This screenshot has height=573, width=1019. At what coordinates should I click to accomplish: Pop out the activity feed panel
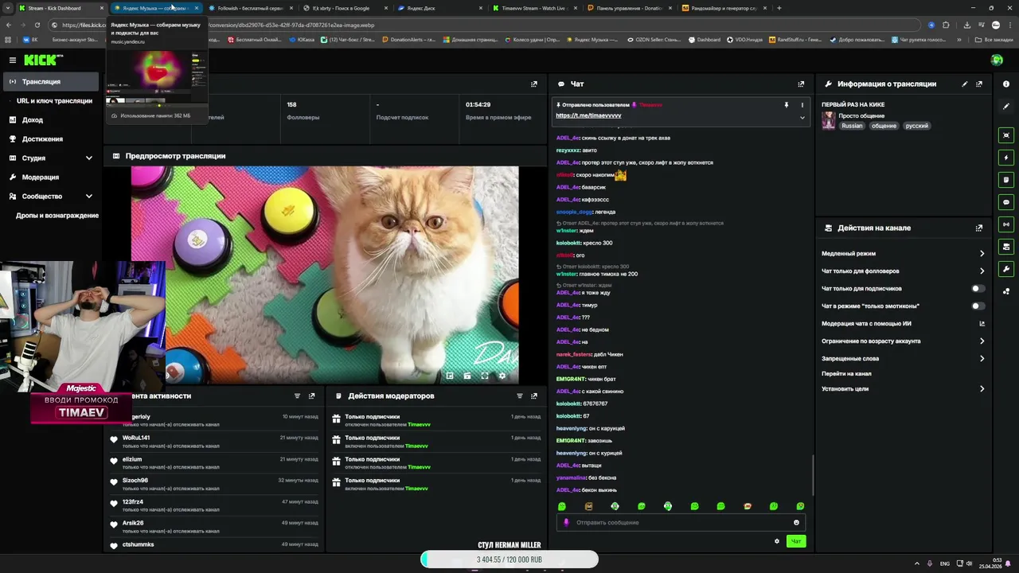(311, 396)
